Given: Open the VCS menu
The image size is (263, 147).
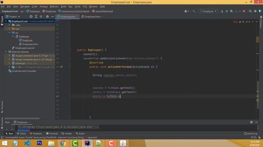Looking at the screenshot, I should click(85, 7).
